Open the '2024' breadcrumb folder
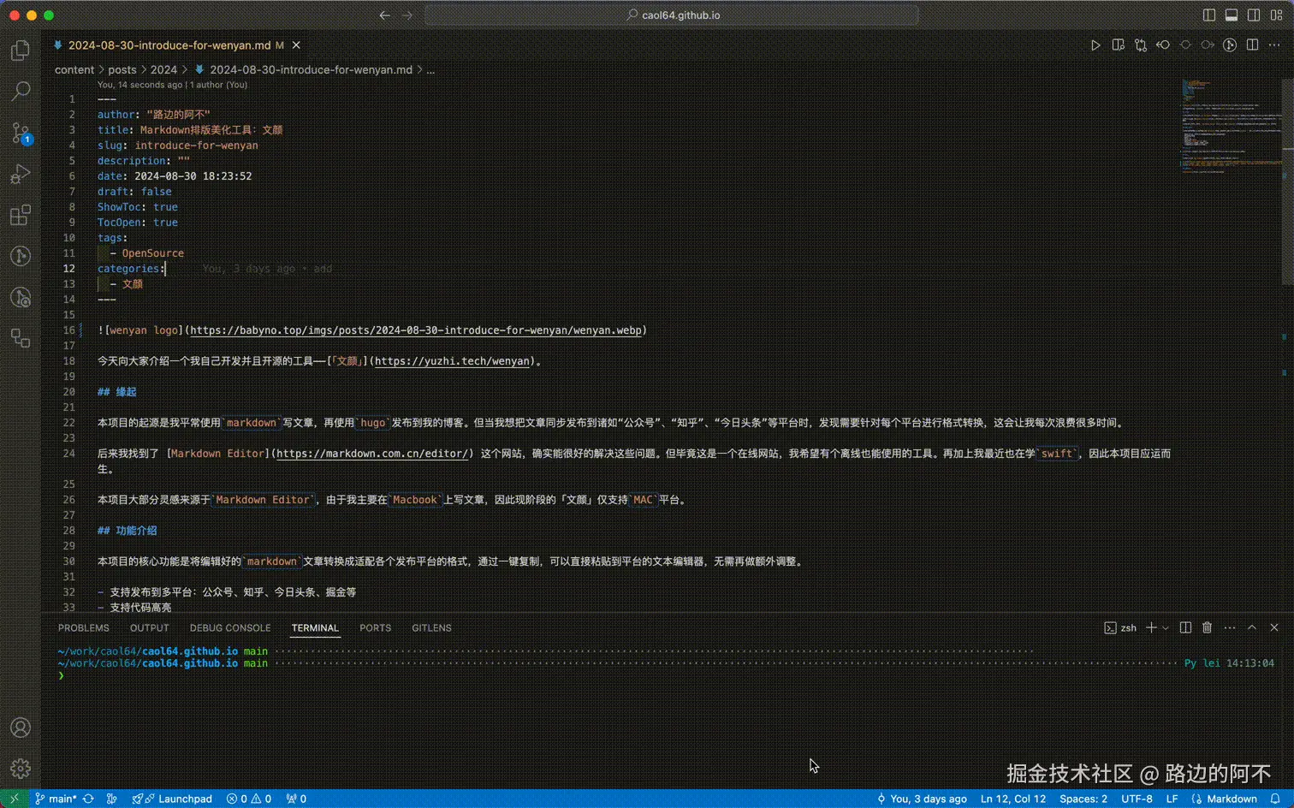1294x808 pixels. click(x=163, y=70)
